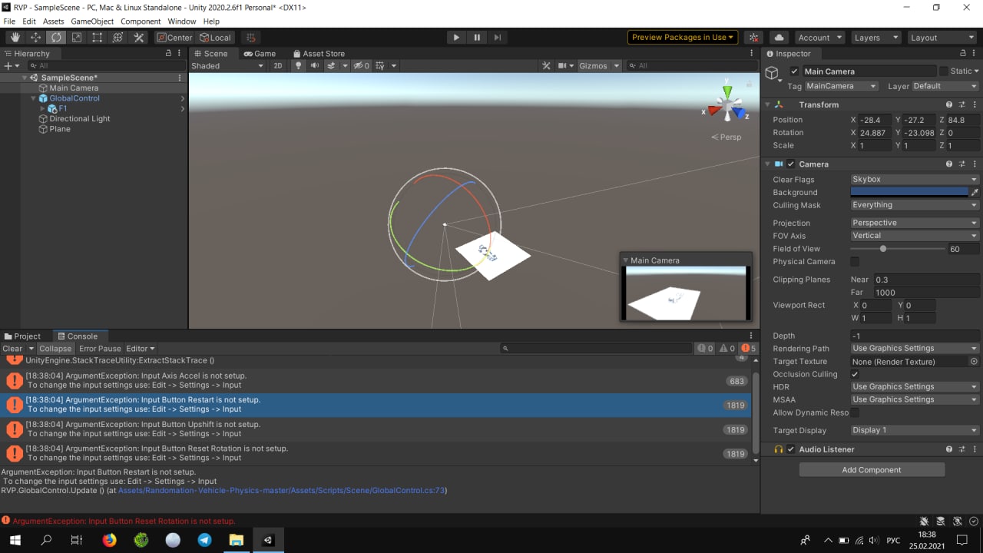Switch to the Project tab
983x553 pixels.
point(22,336)
